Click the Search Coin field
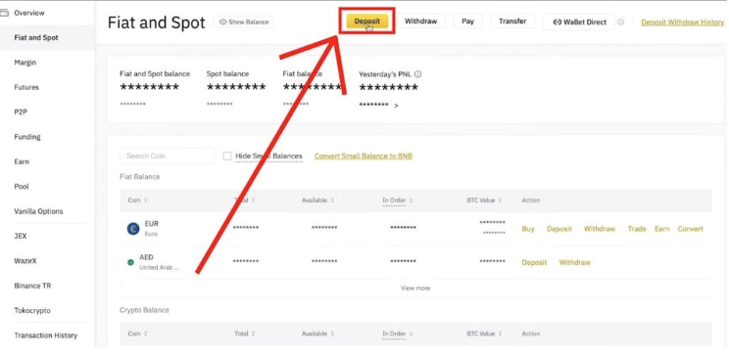The width and height of the screenshot is (729, 361). [x=168, y=156]
